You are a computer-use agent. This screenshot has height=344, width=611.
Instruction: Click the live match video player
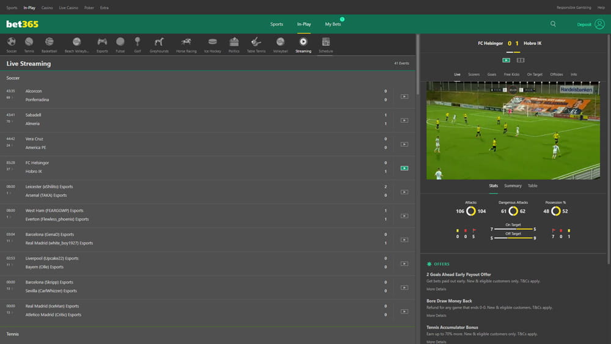click(513, 131)
